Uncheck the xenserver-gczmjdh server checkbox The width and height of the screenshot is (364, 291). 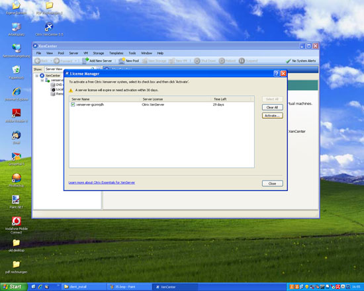click(x=73, y=104)
